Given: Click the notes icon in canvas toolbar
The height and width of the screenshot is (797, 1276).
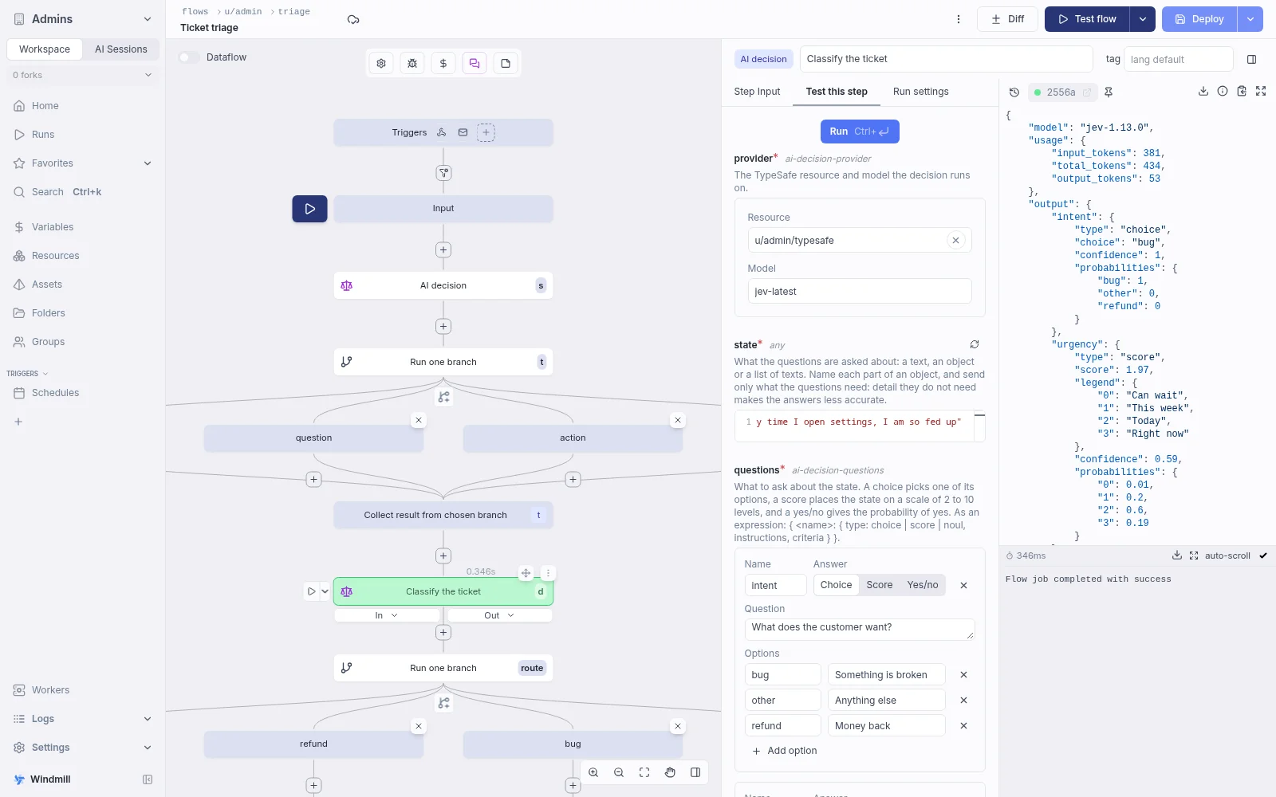Looking at the screenshot, I should [x=506, y=64].
